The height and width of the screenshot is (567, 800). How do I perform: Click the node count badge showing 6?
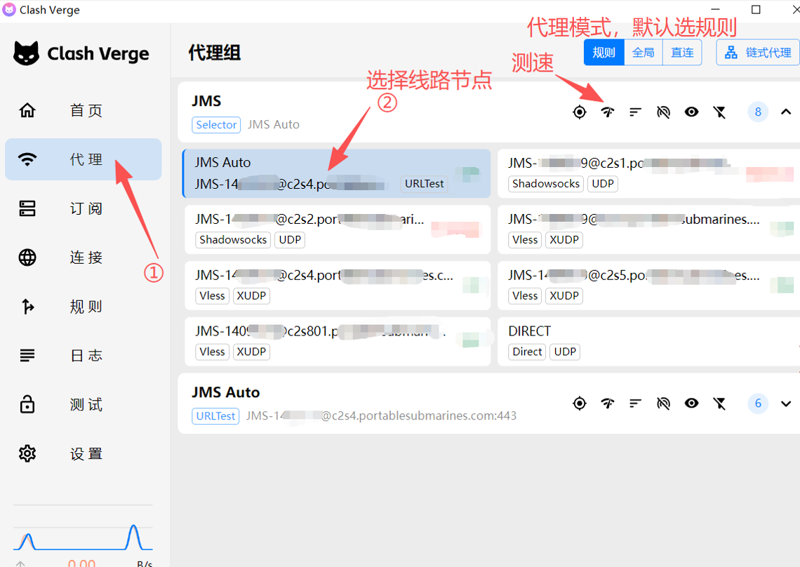tap(758, 403)
